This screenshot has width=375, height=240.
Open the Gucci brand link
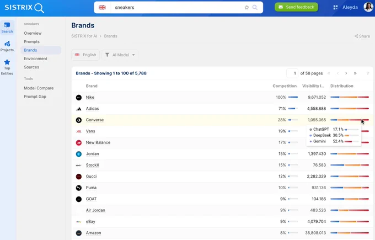pyautogui.click(x=91, y=177)
